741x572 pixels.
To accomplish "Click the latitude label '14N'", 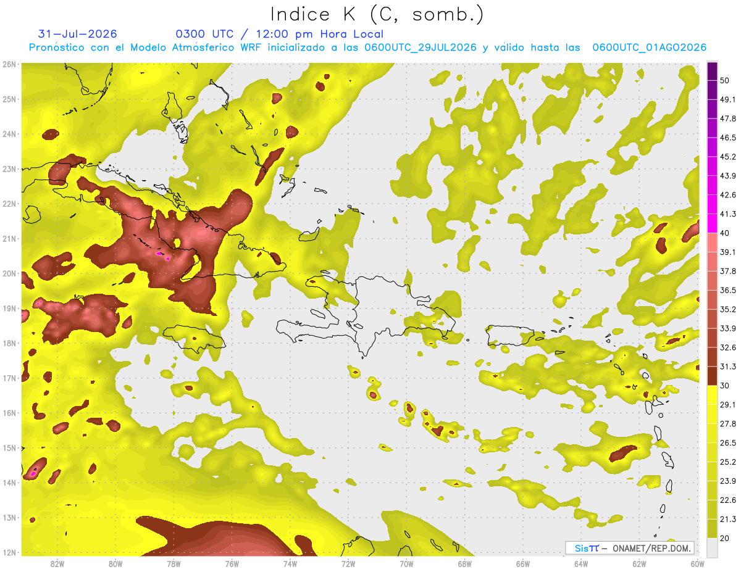I will coord(9,483).
